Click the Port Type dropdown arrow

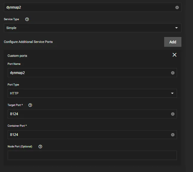pyautogui.click(x=172, y=93)
